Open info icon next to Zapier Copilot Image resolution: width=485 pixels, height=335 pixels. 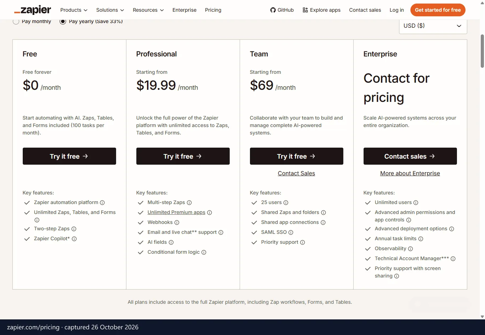pyautogui.click(x=74, y=239)
